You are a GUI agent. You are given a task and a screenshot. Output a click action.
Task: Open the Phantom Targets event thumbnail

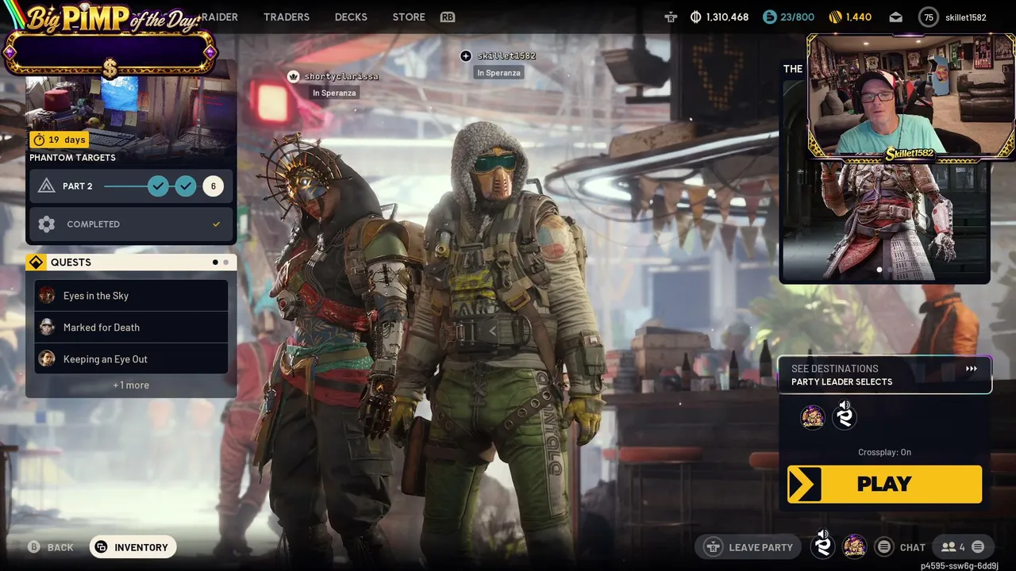[132, 111]
